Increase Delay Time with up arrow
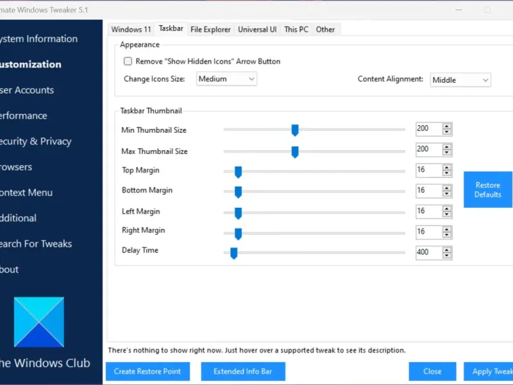513x385 pixels. coord(446,250)
